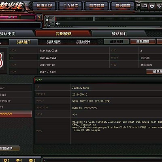162x162 pixels.
Task: Click the return arrow icon at top right
Action: coord(145,6)
